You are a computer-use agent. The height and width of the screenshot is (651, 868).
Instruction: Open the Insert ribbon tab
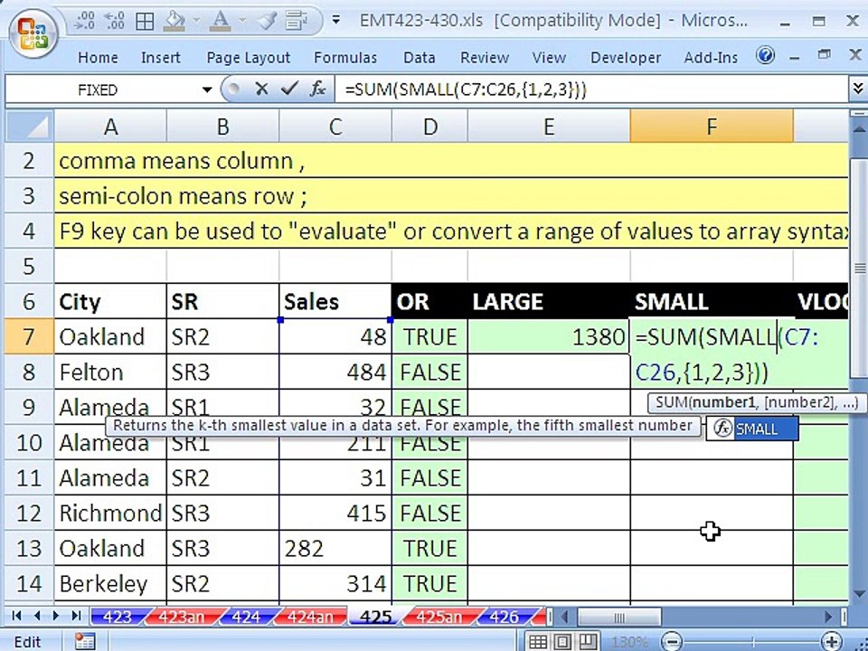point(161,58)
